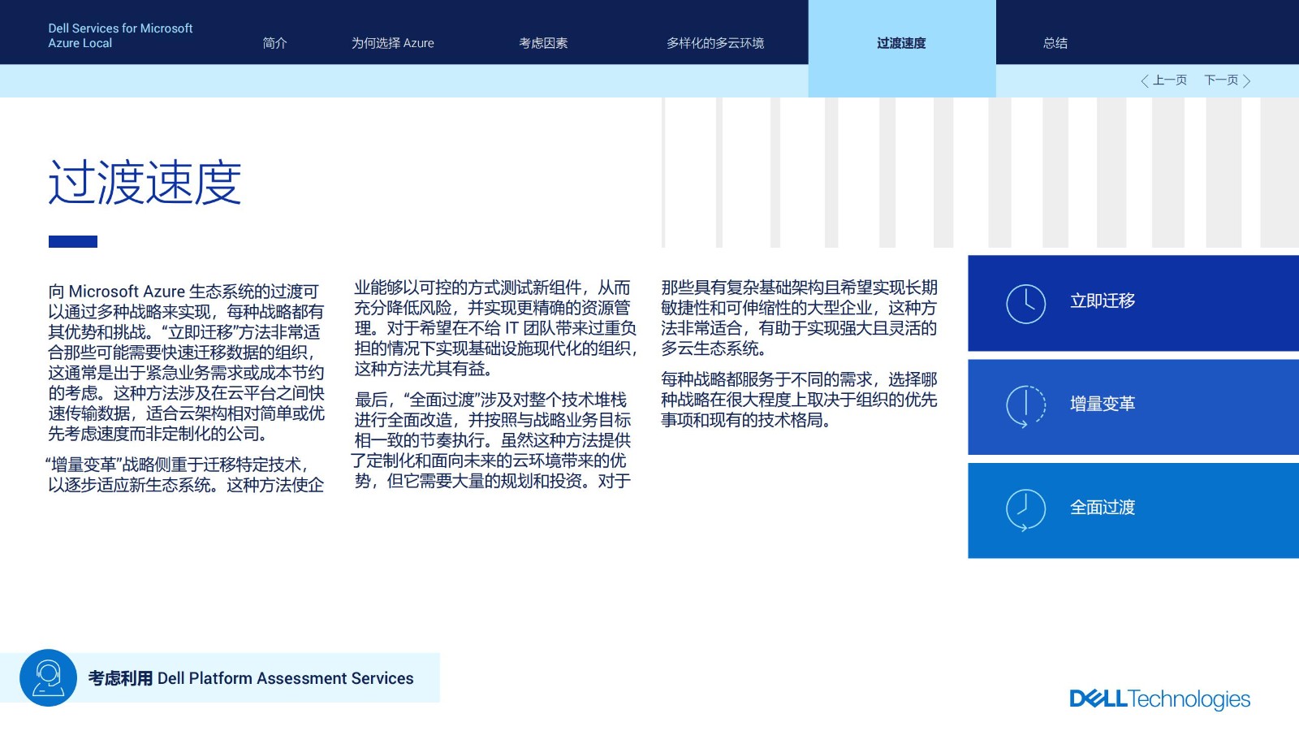Click the clock icon beside 立即迁移
Image resolution: width=1299 pixels, height=731 pixels.
tap(1025, 304)
